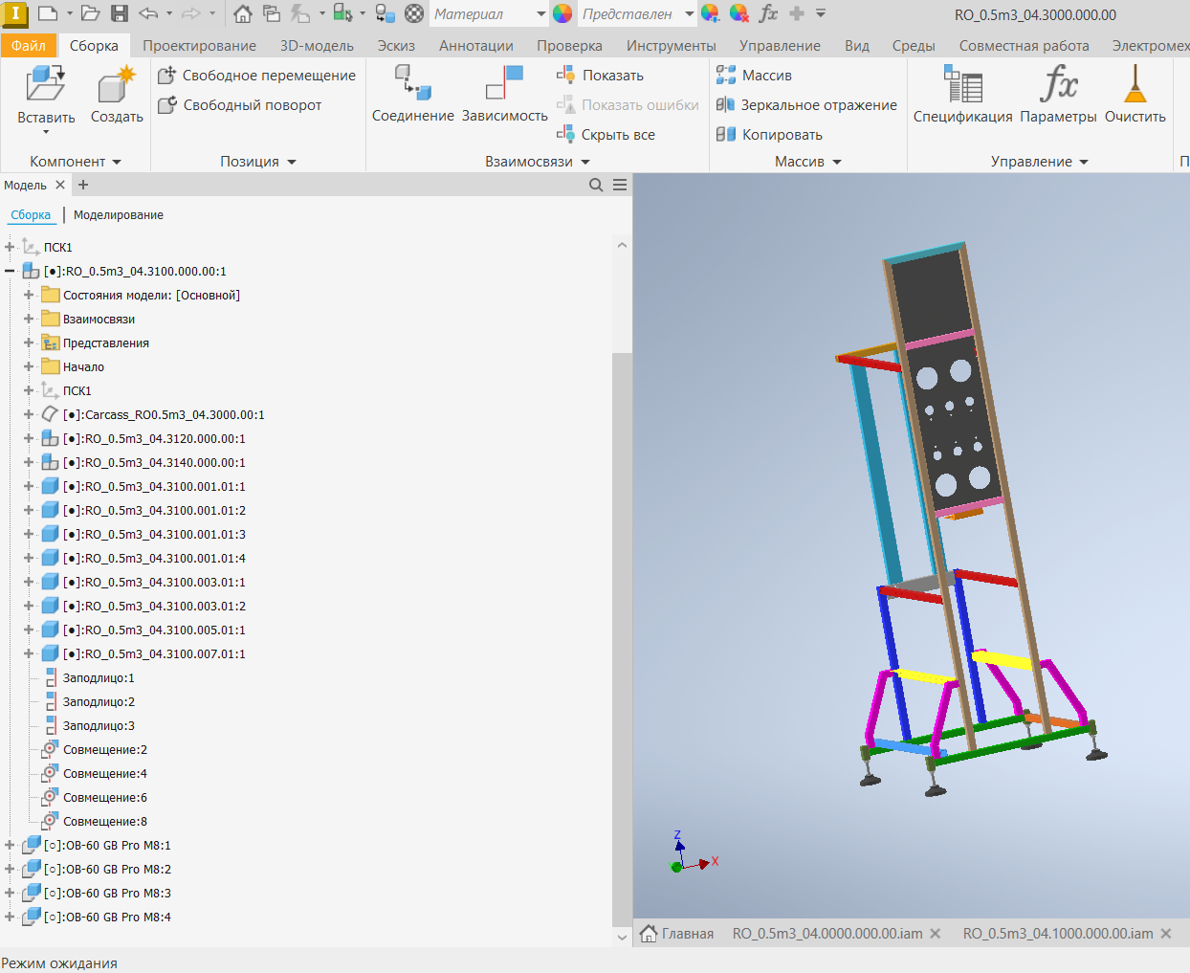Click Скрыть все button
Image resolution: width=1190 pixels, height=973 pixels.
(606, 135)
